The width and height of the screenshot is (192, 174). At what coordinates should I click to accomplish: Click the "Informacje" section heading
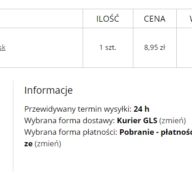click(48, 90)
